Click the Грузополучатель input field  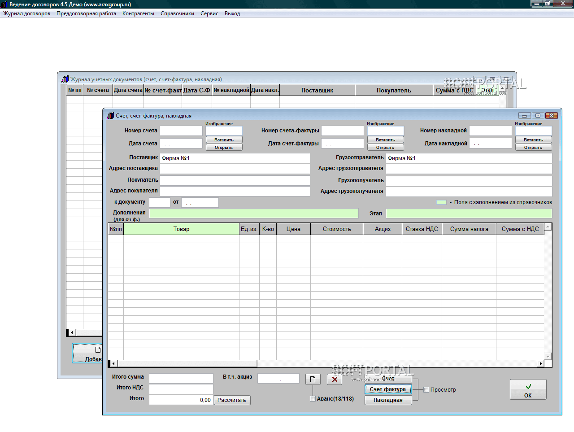click(x=469, y=180)
